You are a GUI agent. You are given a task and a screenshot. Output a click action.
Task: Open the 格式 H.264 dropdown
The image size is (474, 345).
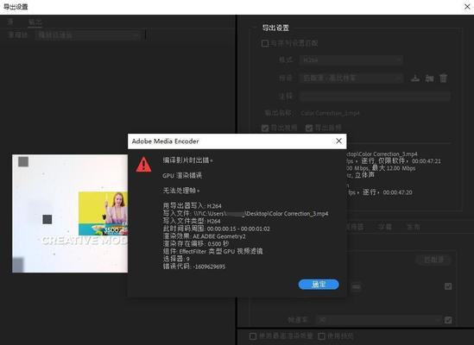tap(351, 60)
